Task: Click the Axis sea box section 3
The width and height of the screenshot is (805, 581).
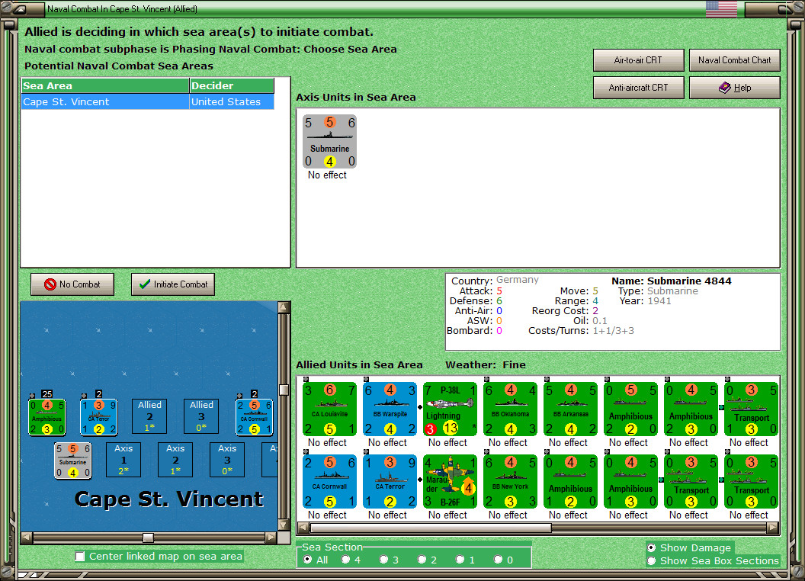Action: click(227, 460)
